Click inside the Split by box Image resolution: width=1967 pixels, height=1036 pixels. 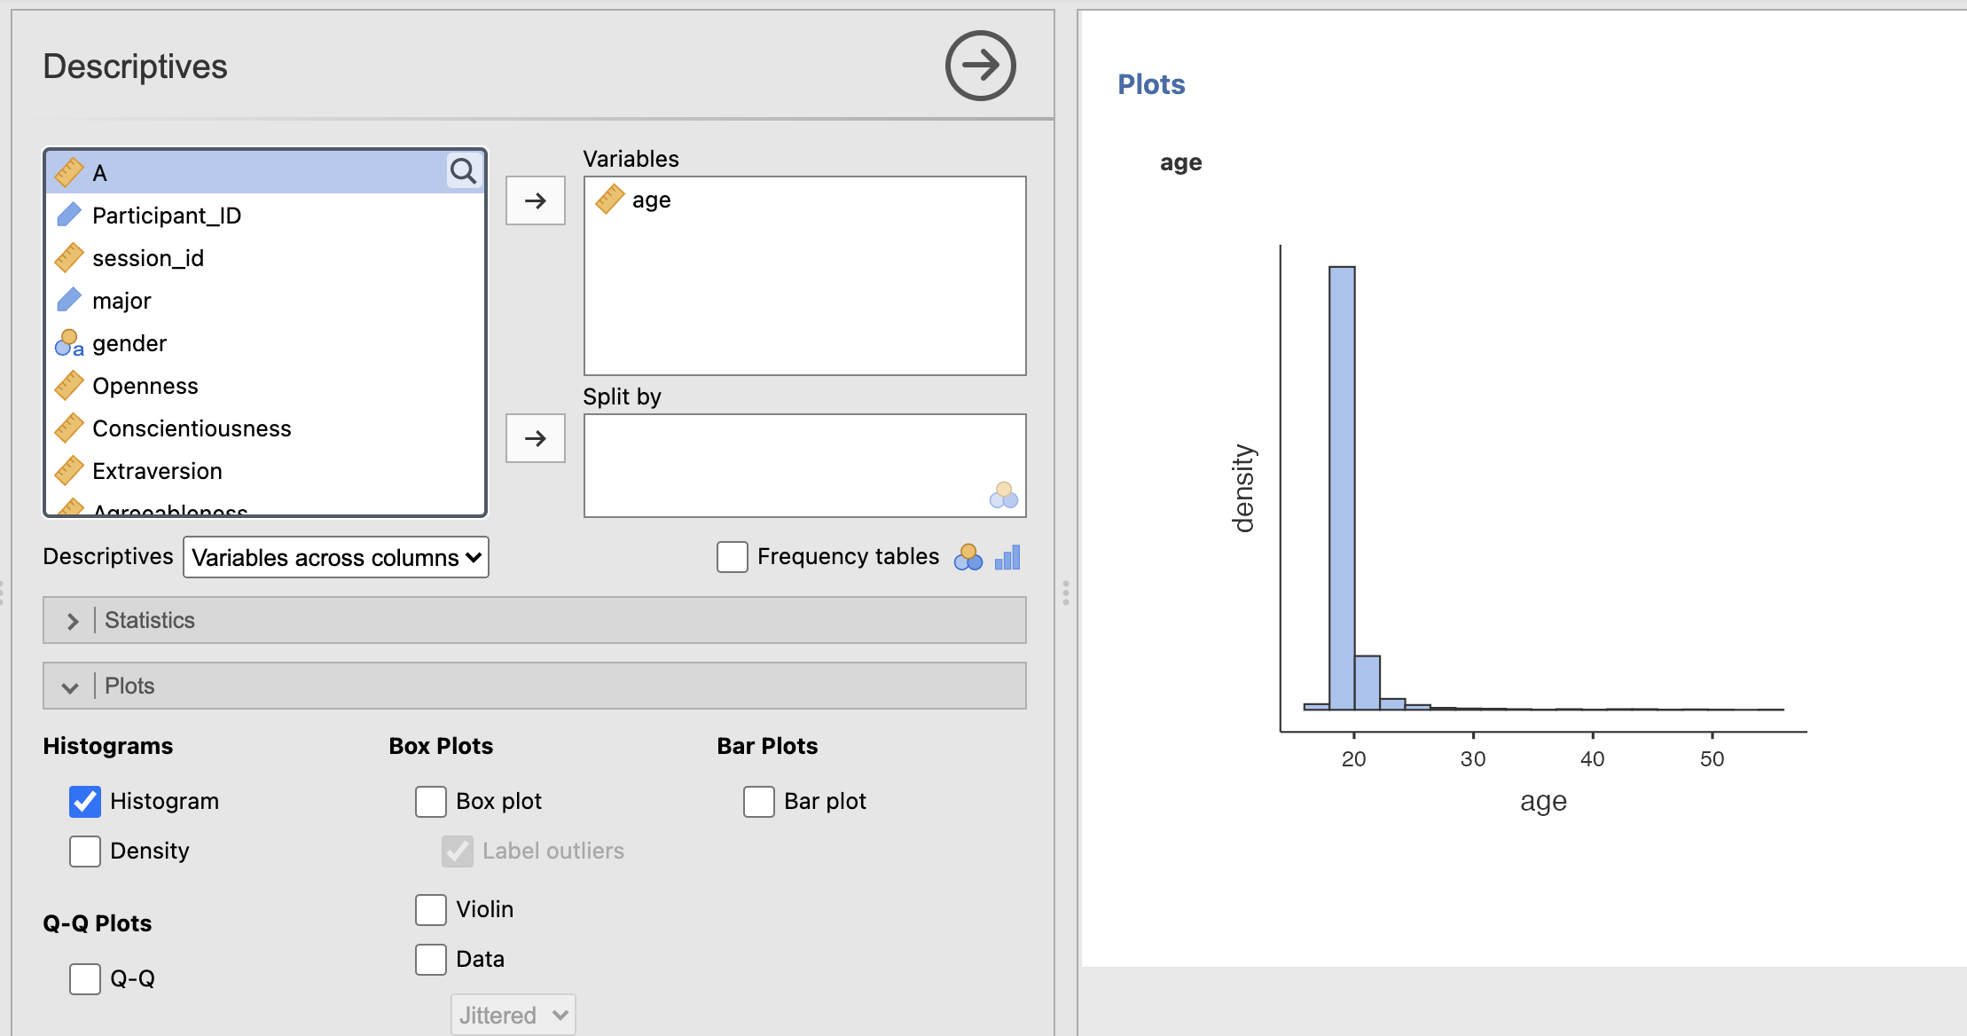(805, 466)
